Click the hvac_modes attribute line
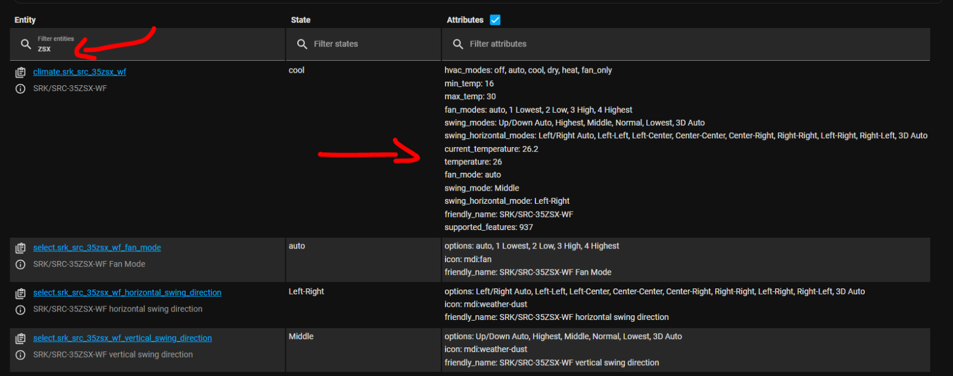This screenshot has width=953, height=376. point(528,70)
